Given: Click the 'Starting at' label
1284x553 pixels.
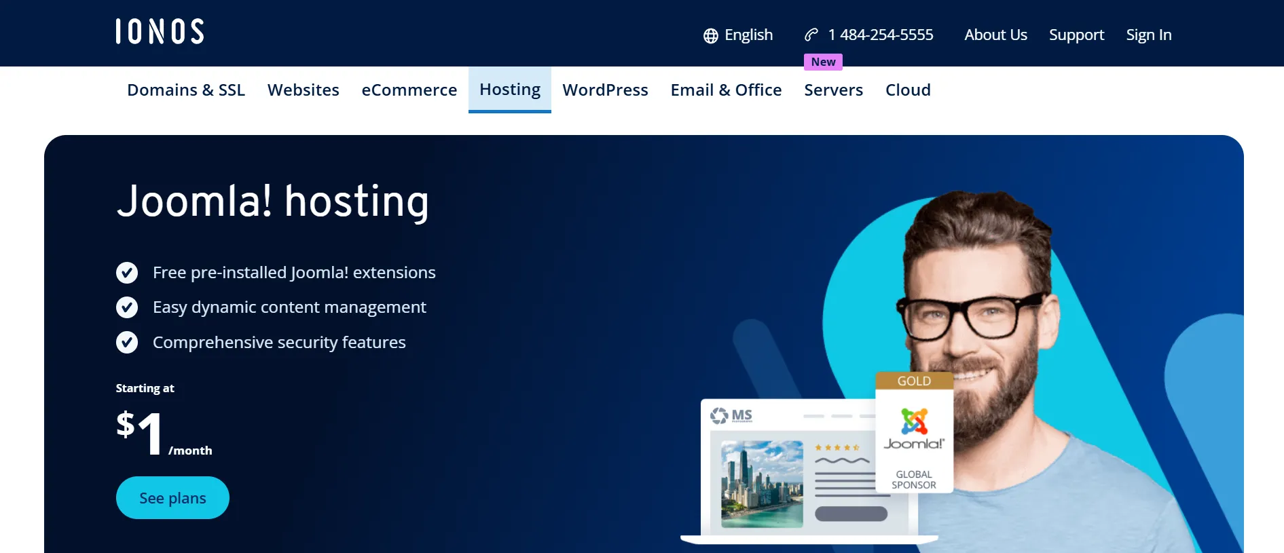Looking at the screenshot, I should (x=145, y=388).
